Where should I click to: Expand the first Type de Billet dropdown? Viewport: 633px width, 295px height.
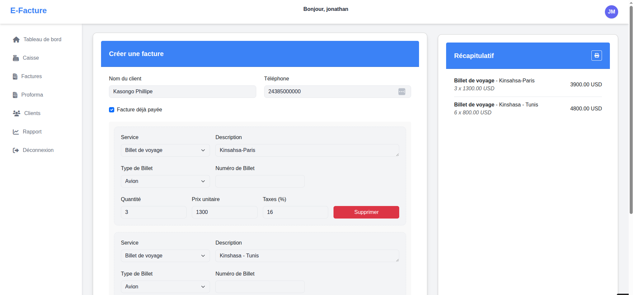(165, 181)
